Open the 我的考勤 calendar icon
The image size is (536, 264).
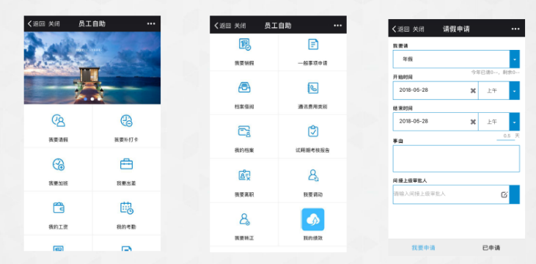tap(126, 208)
